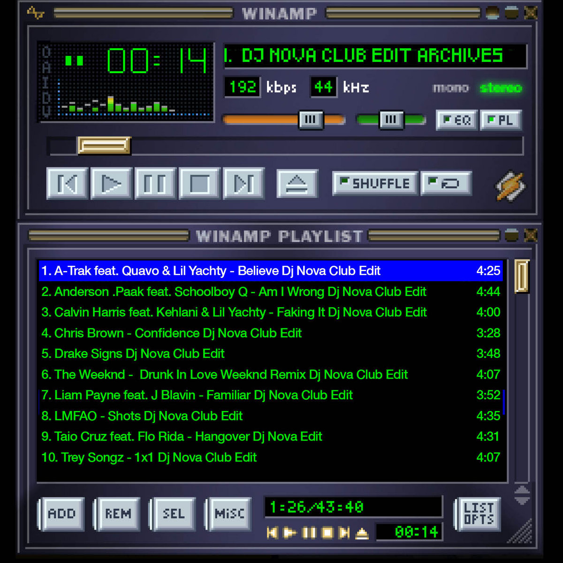This screenshot has width=563, height=563.
Task: Open a file with the Eject control
Action: tap(297, 183)
